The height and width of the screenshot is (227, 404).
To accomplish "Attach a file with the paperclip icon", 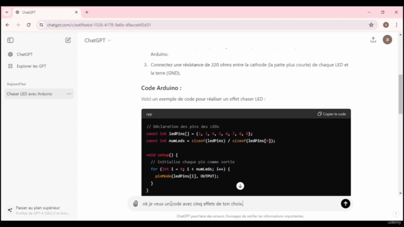I will pyautogui.click(x=135, y=204).
